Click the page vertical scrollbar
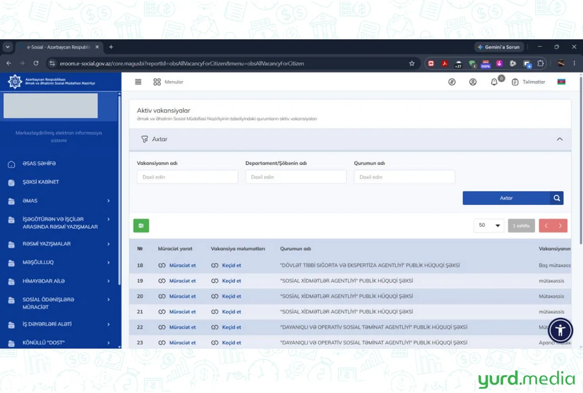Viewport: 583px width, 393px height. click(581, 160)
